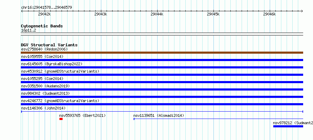The width and height of the screenshot is (313, 140).
Task: Click the blue nsv1059555 variant bar
Action: pos(162,60)
